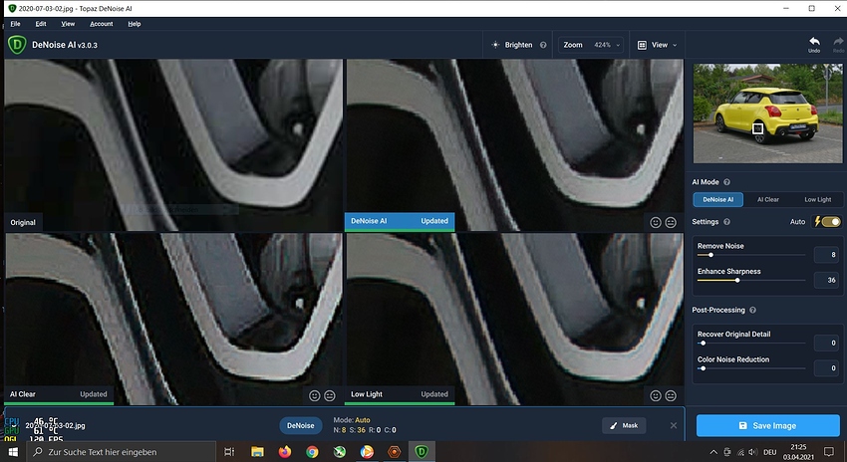847x462 pixels.
Task: Show hidden system tray icons
Action: [713, 452]
